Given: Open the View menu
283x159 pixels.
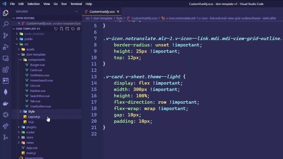Looking at the screenshot, I should [46, 4].
